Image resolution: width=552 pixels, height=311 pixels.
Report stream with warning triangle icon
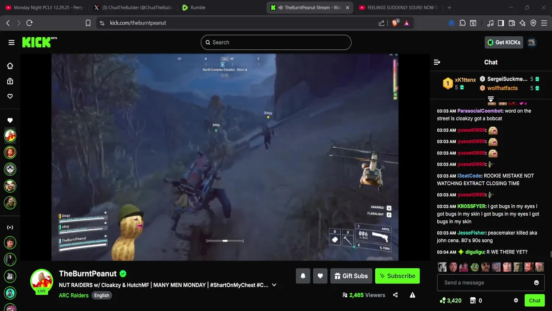point(413,295)
